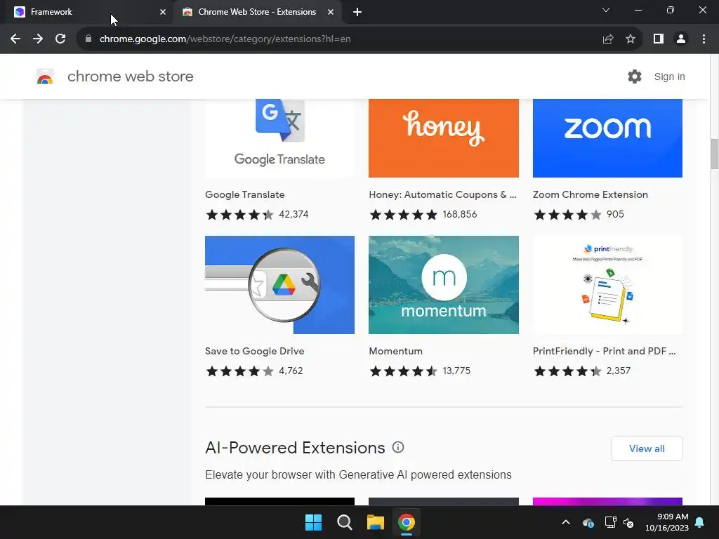The width and height of the screenshot is (719, 539).
Task: Reload the Chrome Web Store page
Action: pos(60,39)
